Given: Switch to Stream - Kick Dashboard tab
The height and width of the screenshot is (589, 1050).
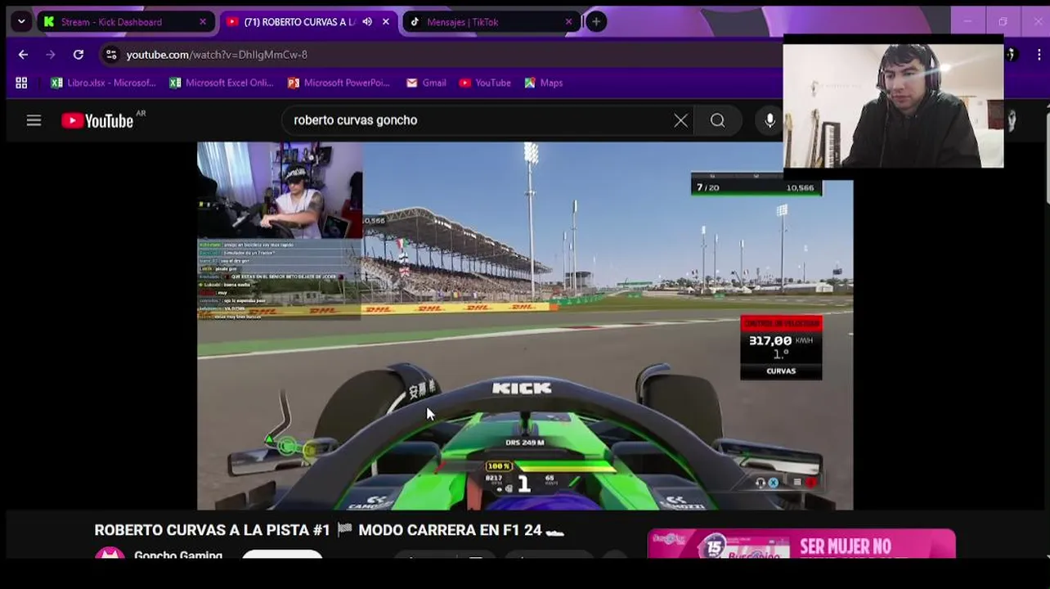Looking at the screenshot, I should pos(124,22).
